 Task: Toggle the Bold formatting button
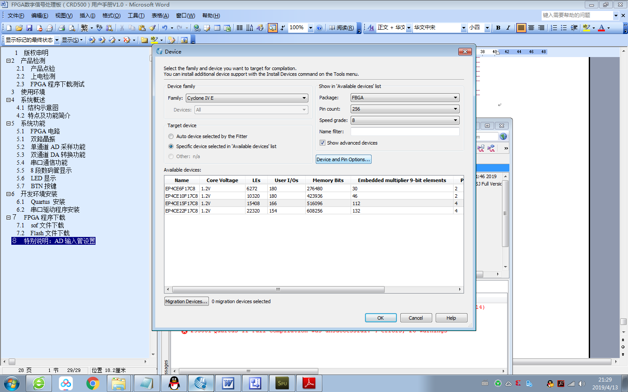498,27
